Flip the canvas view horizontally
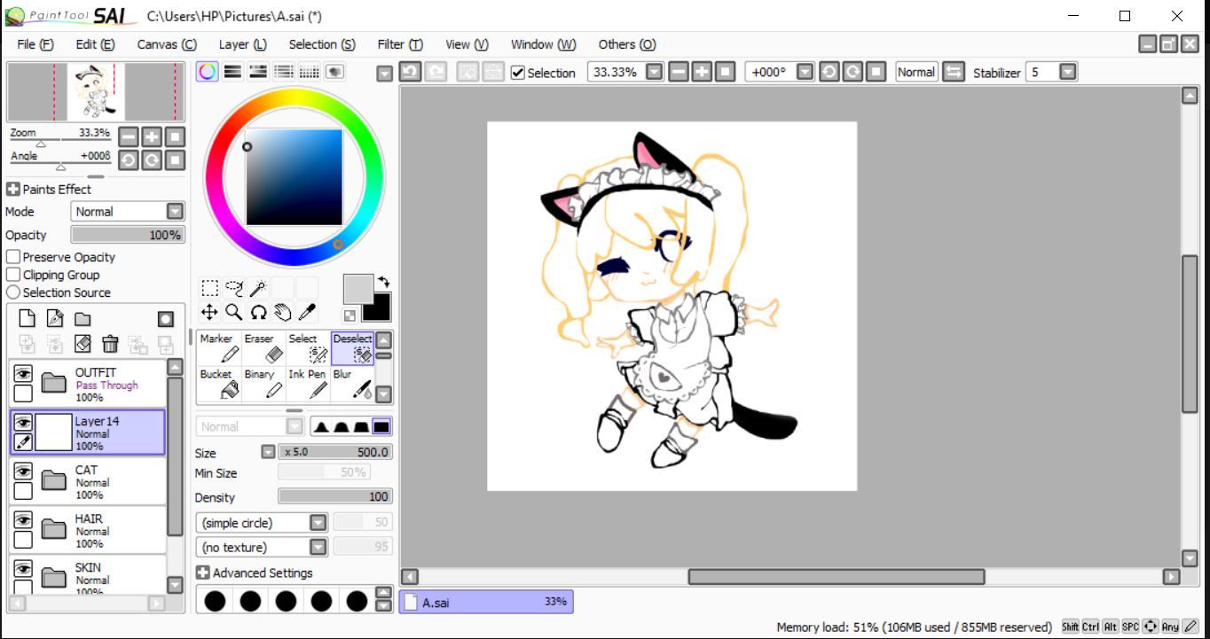This screenshot has height=639, width=1210. (954, 73)
